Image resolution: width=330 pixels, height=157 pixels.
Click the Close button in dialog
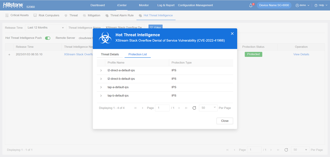coord(225,121)
